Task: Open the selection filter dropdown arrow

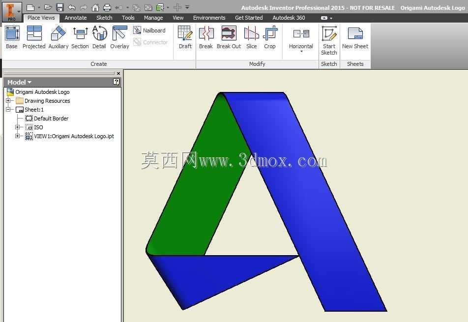Action: point(168,7)
